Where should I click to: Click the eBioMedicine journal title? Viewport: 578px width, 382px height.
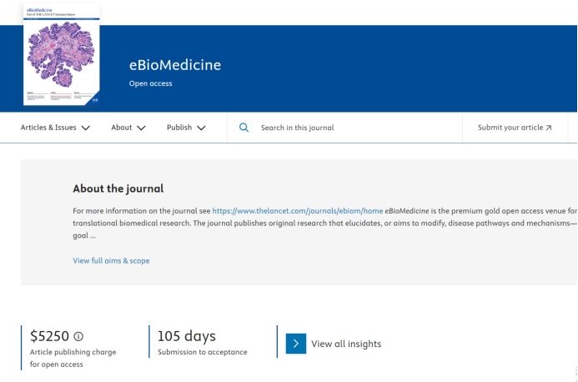(175, 65)
